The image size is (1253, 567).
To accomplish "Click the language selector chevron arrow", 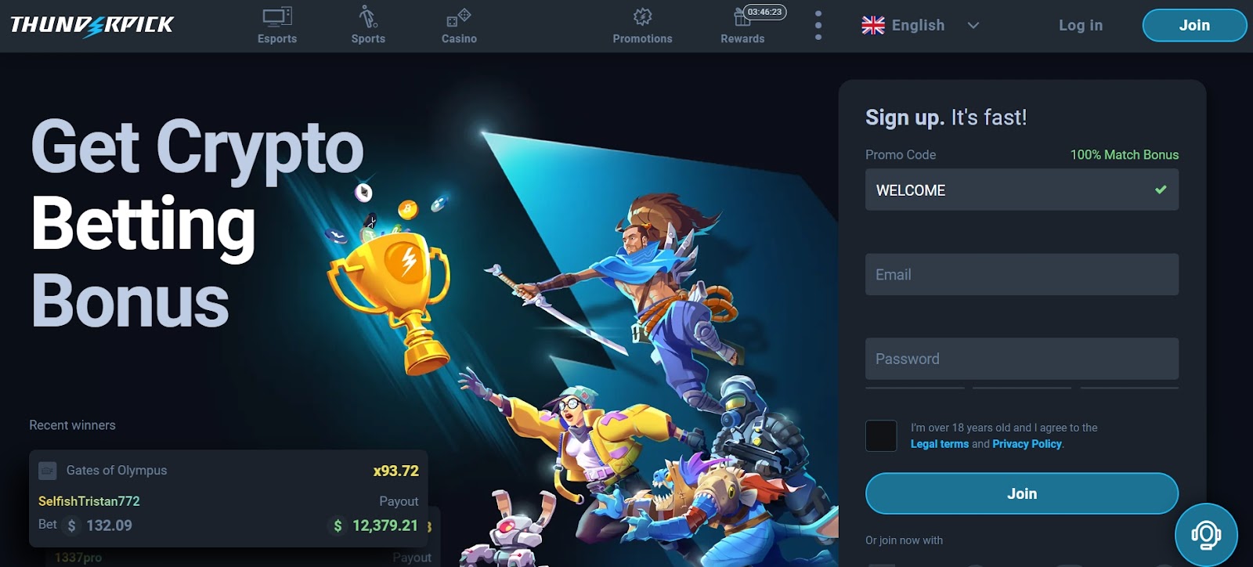I will [973, 25].
